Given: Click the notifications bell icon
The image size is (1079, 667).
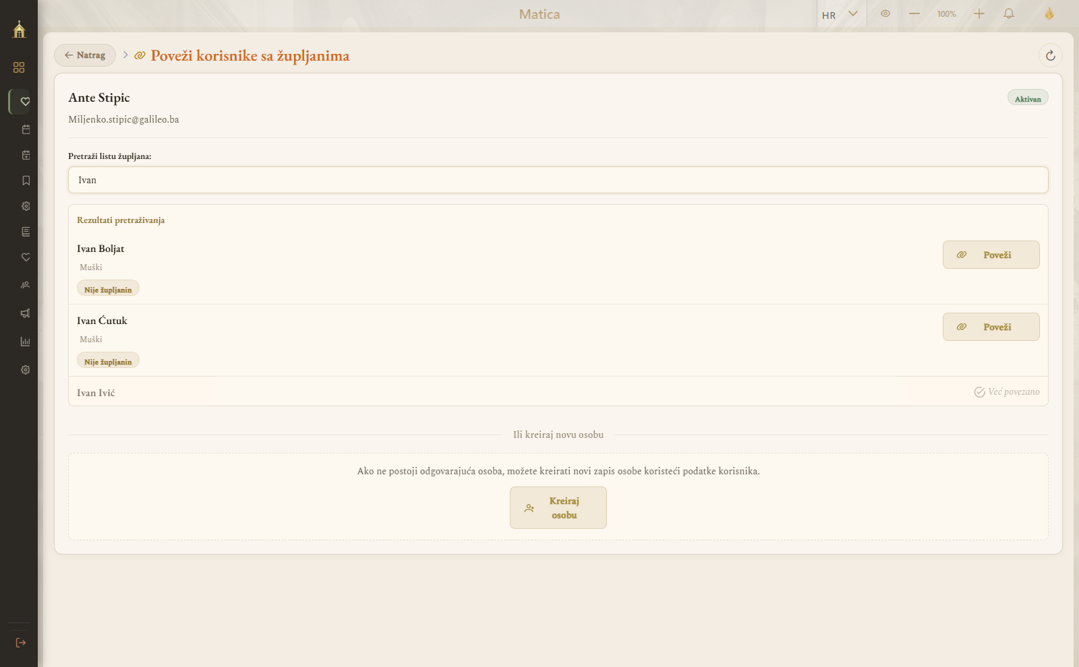Looking at the screenshot, I should (x=1009, y=13).
